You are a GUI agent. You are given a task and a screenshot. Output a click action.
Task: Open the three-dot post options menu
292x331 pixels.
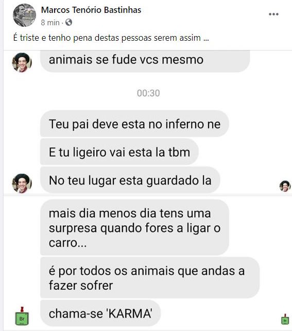coord(273,14)
